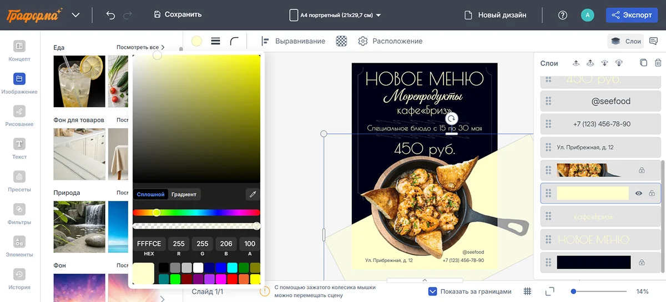Open the user avatar A menu
Screen dimensions: 666x302
pyautogui.click(x=587, y=15)
